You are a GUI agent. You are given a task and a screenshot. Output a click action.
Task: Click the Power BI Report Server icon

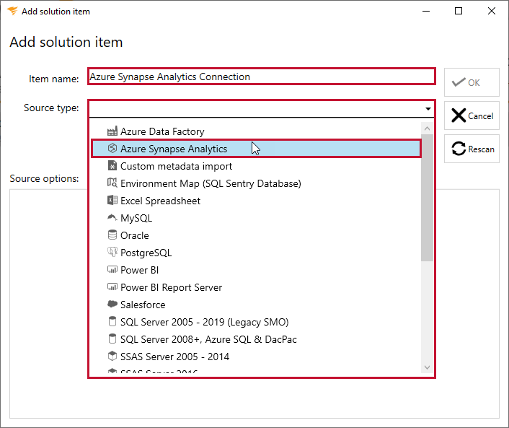coord(112,287)
